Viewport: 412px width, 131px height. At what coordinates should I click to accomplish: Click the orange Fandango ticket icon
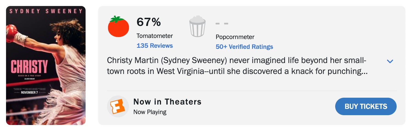(x=118, y=106)
